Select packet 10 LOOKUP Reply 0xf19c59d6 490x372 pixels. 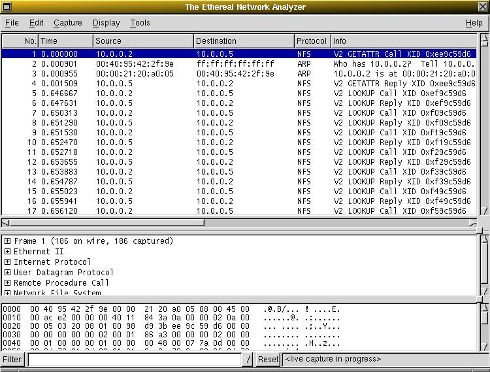coord(239,143)
